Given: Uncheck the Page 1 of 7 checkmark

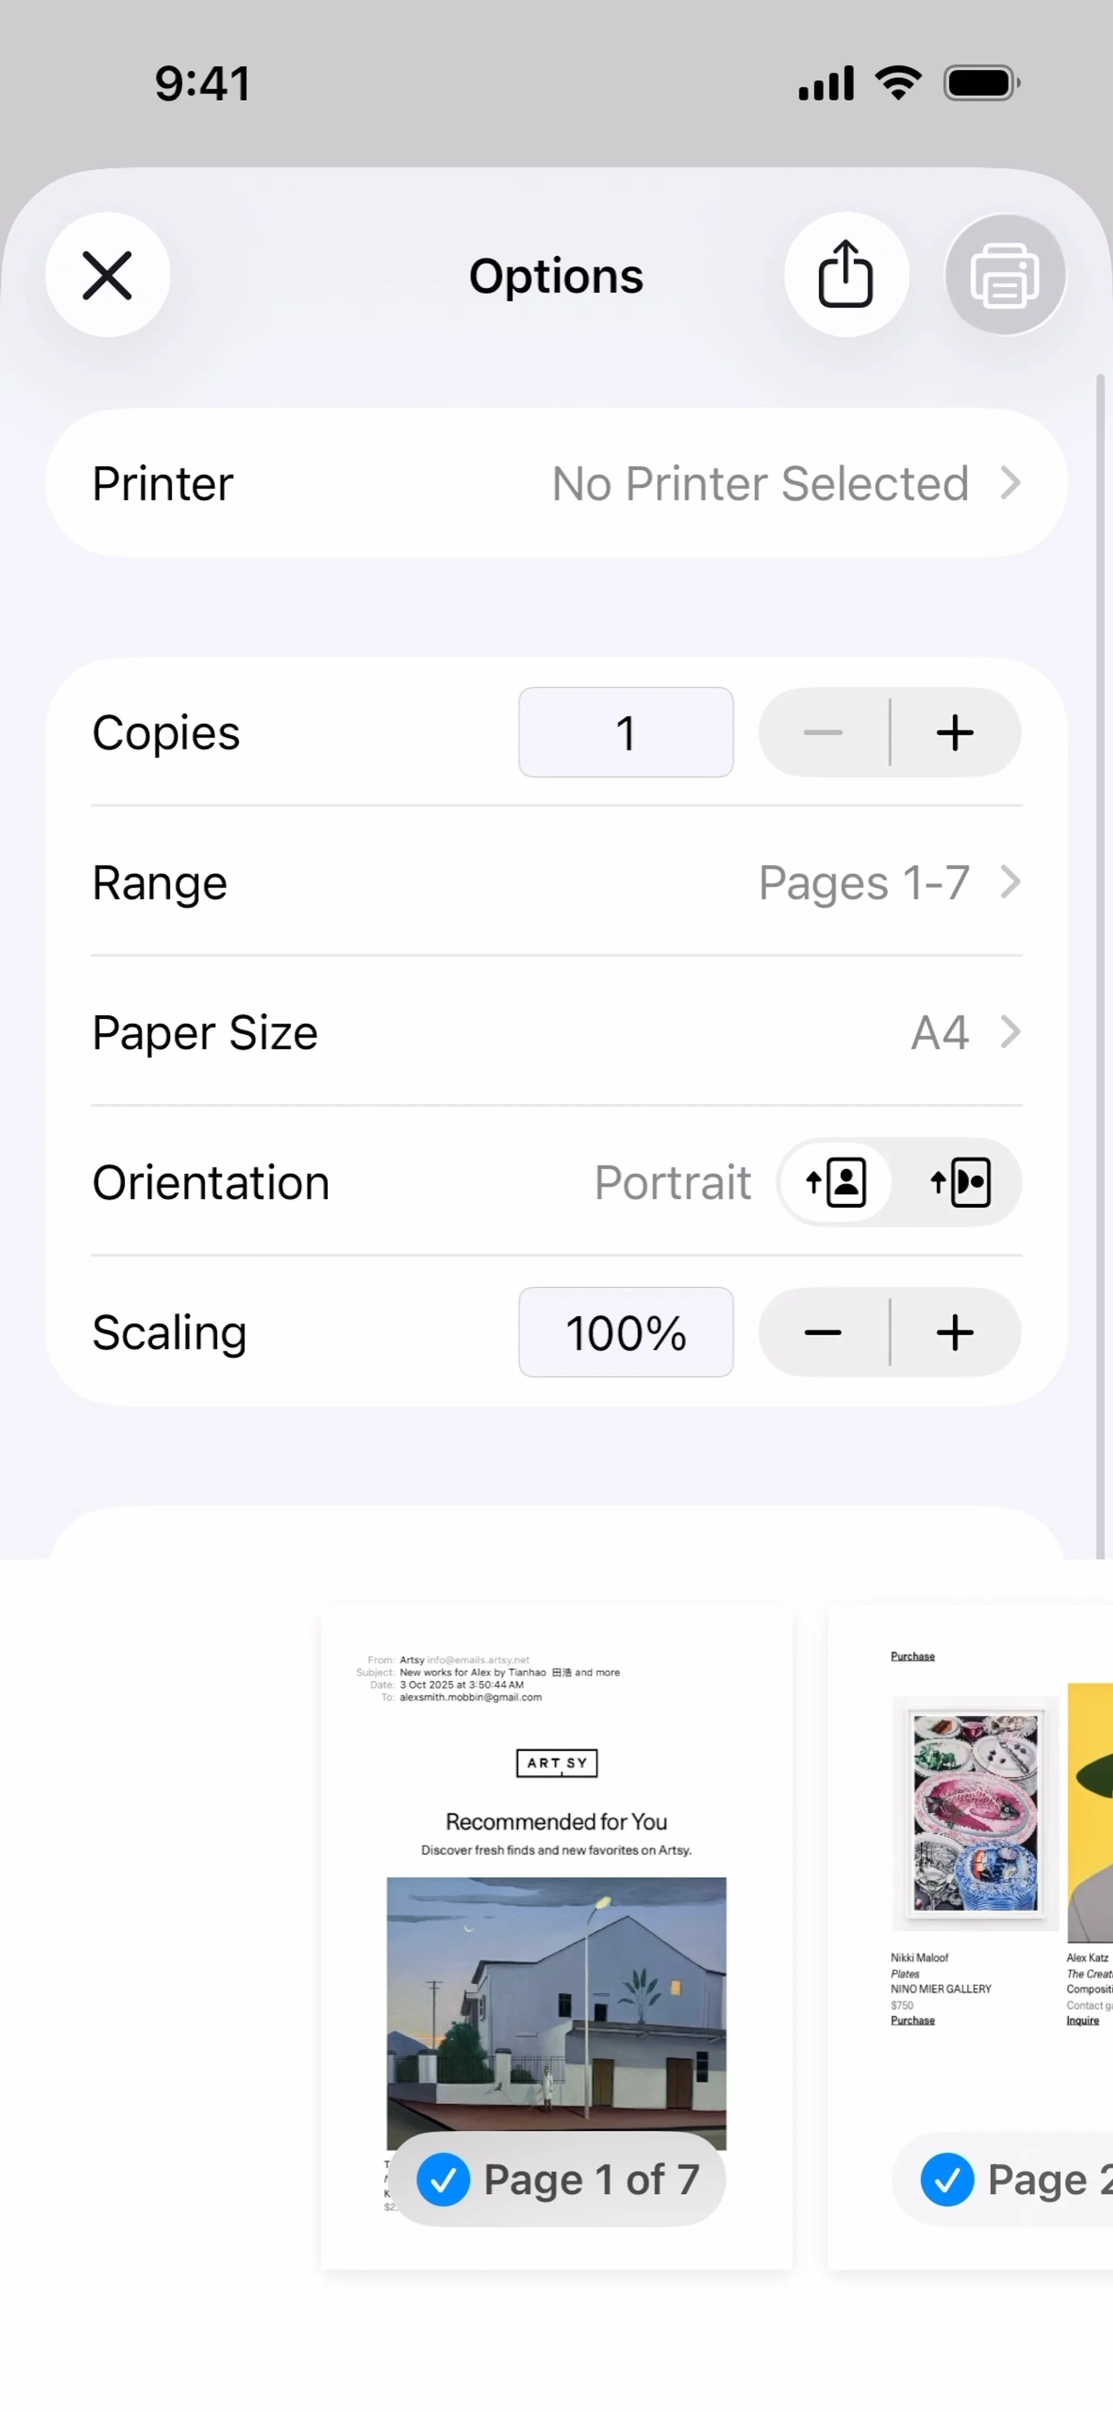Looking at the screenshot, I should coord(443,2179).
